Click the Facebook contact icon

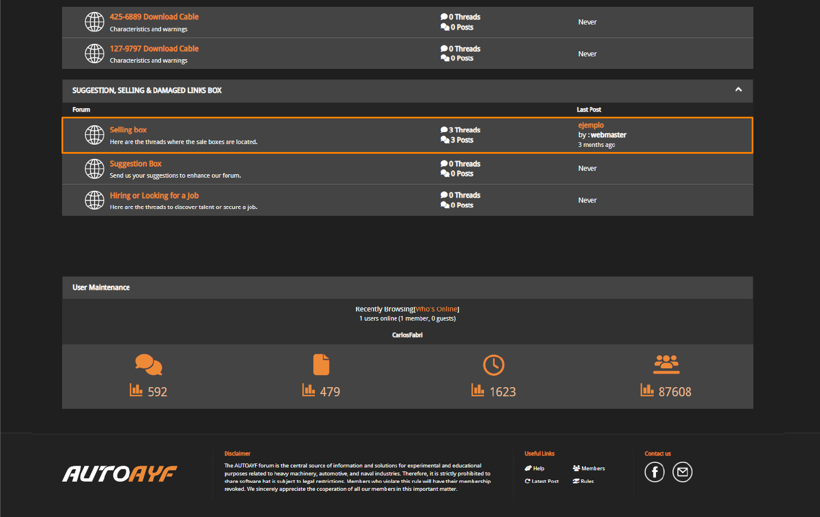coord(654,472)
